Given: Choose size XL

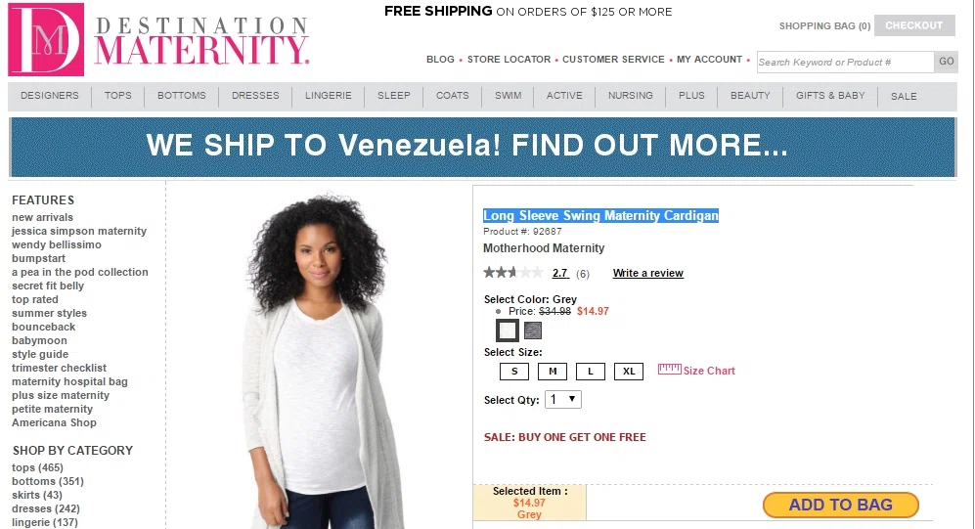Looking at the screenshot, I should [x=629, y=372].
